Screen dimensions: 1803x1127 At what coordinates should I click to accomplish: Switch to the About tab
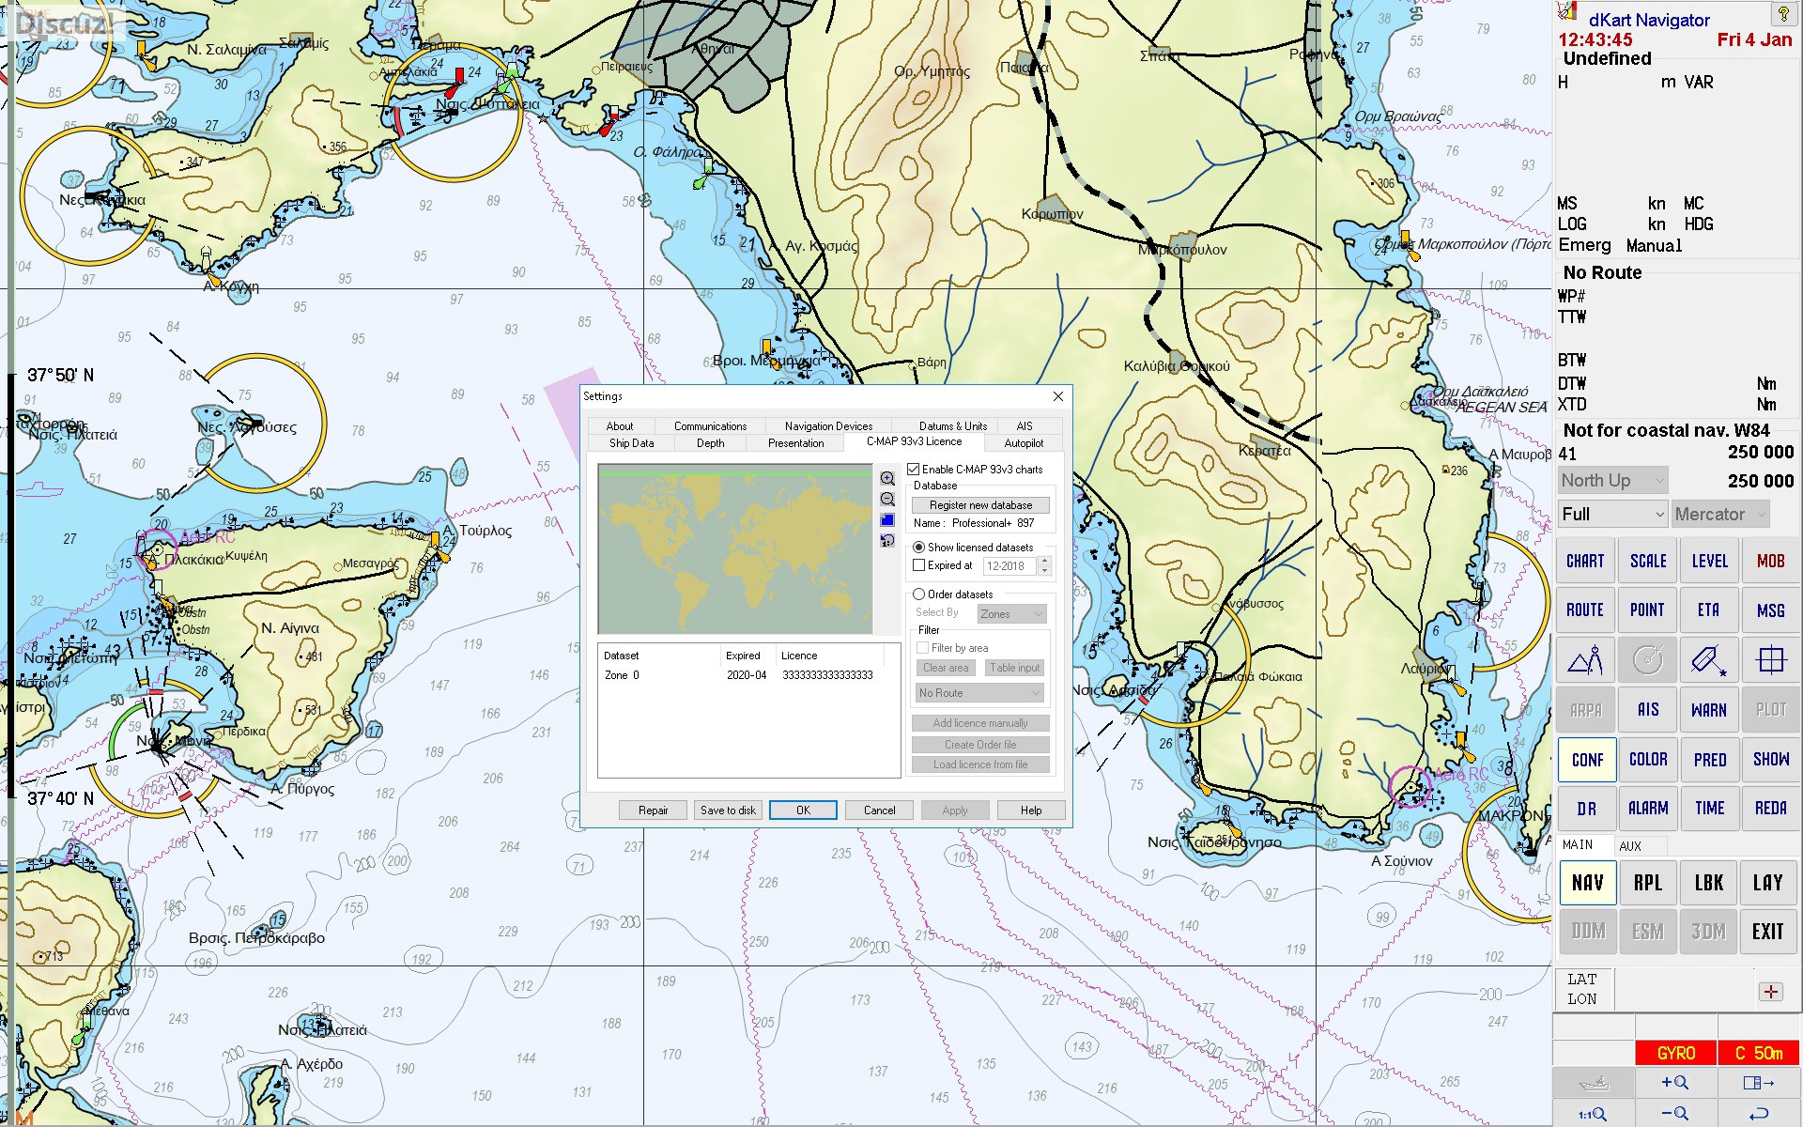[x=620, y=426]
